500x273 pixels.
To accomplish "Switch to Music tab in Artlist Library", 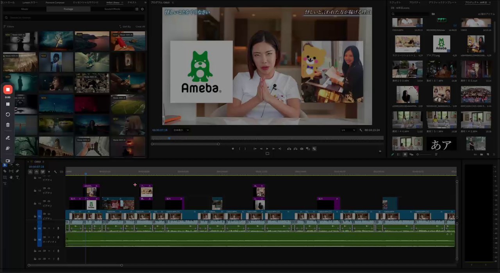I will pos(24,9).
